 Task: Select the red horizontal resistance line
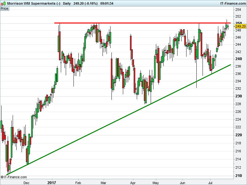tap(142, 23)
